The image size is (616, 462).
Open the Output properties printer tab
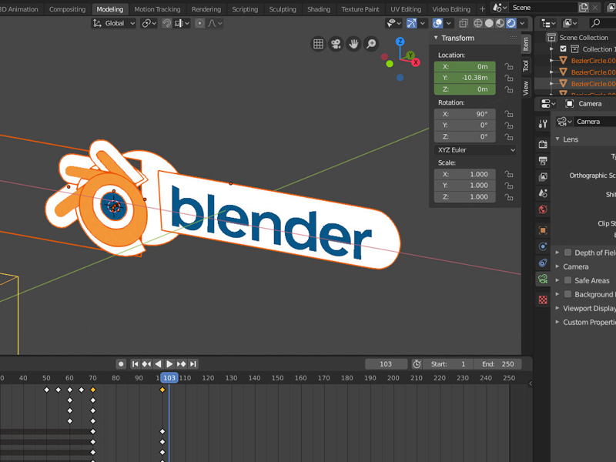point(543,160)
